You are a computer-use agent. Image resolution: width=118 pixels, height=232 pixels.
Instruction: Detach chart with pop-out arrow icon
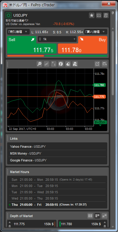[x=97, y=64]
